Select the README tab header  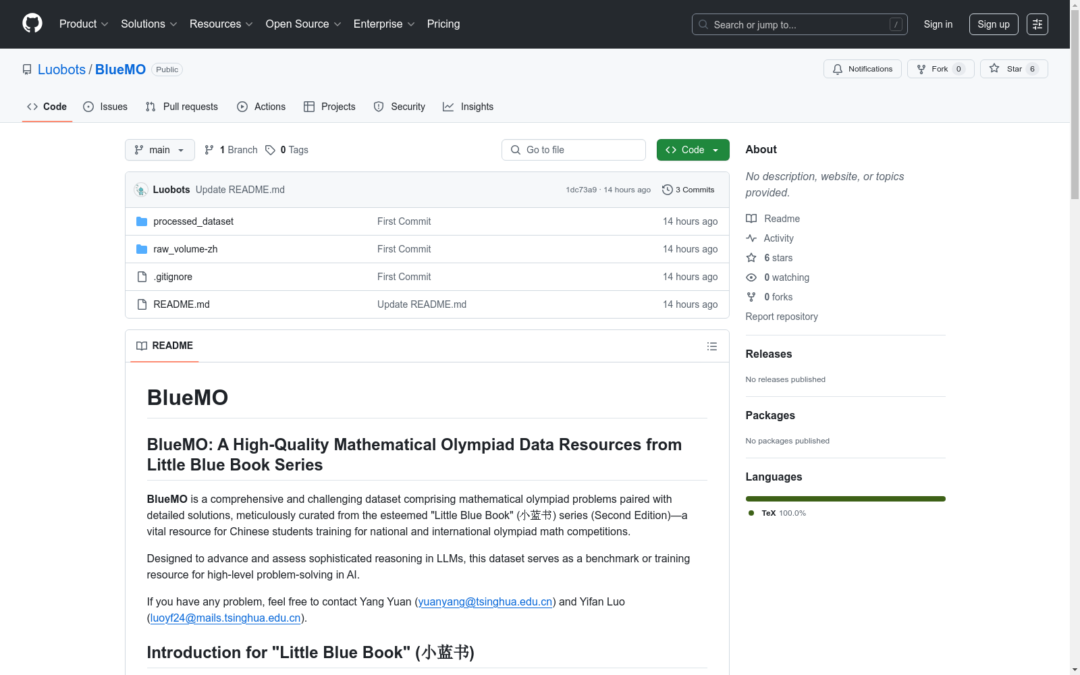tap(165, 346)
